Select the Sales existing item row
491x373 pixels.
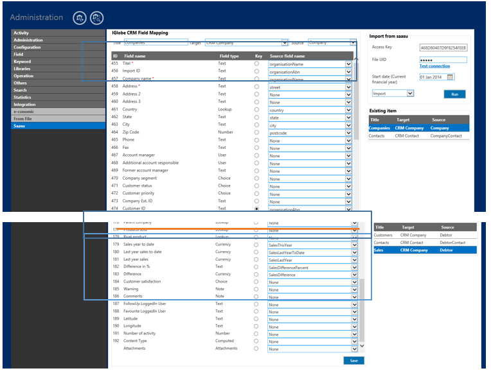425,250
